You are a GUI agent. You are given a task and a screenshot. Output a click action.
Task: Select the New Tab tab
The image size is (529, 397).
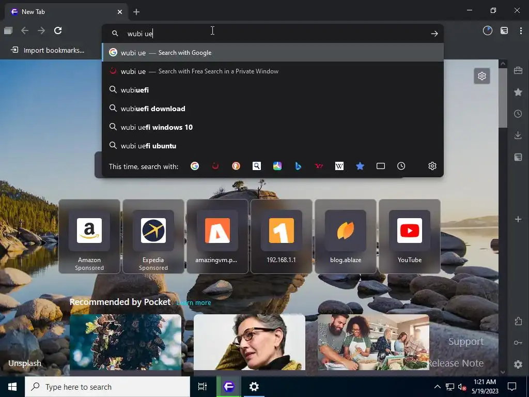[66, 12]
